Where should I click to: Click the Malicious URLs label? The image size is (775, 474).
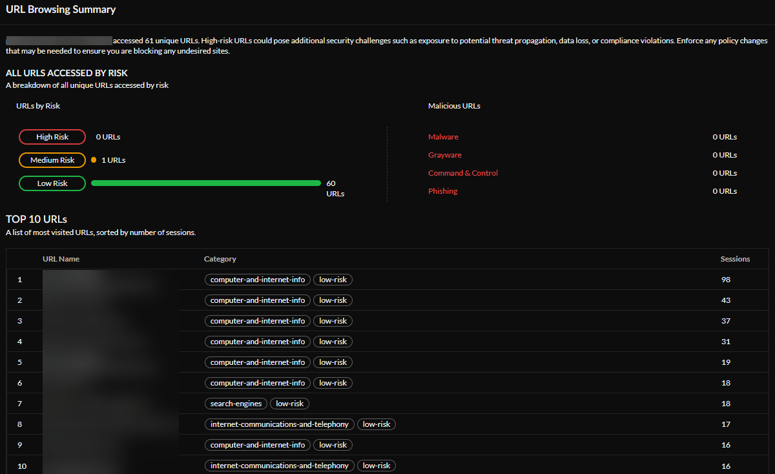454,106
